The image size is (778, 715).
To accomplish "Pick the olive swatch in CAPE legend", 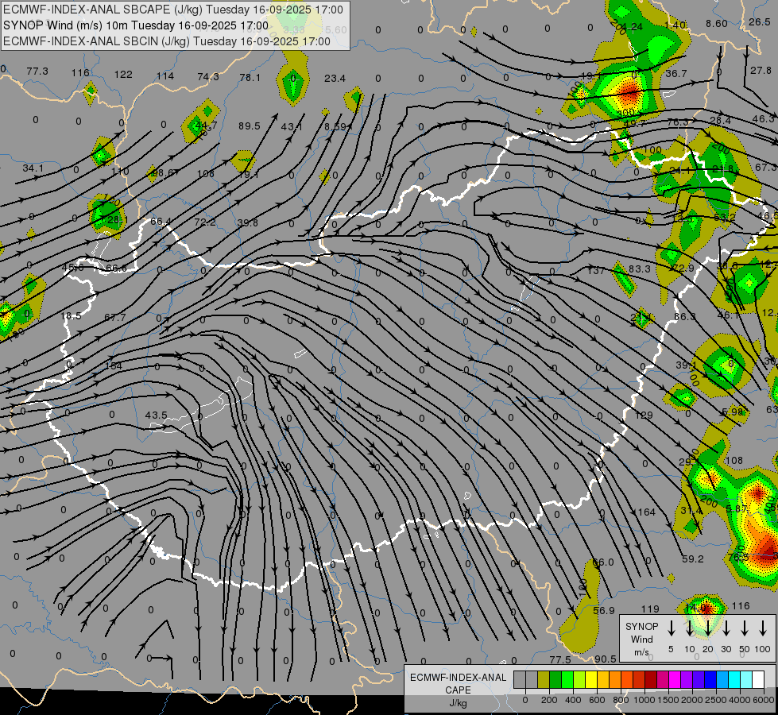I will point(544,680).
